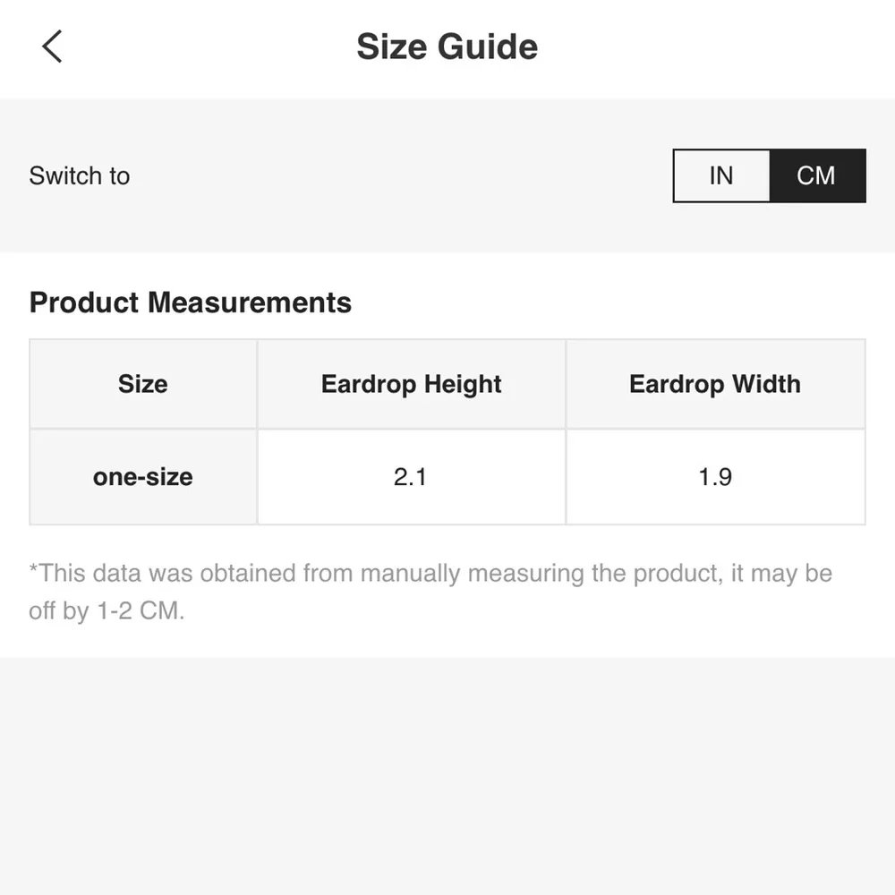895x895 pixels.
Task: Click the one-size row label
Action: point(143,477)
